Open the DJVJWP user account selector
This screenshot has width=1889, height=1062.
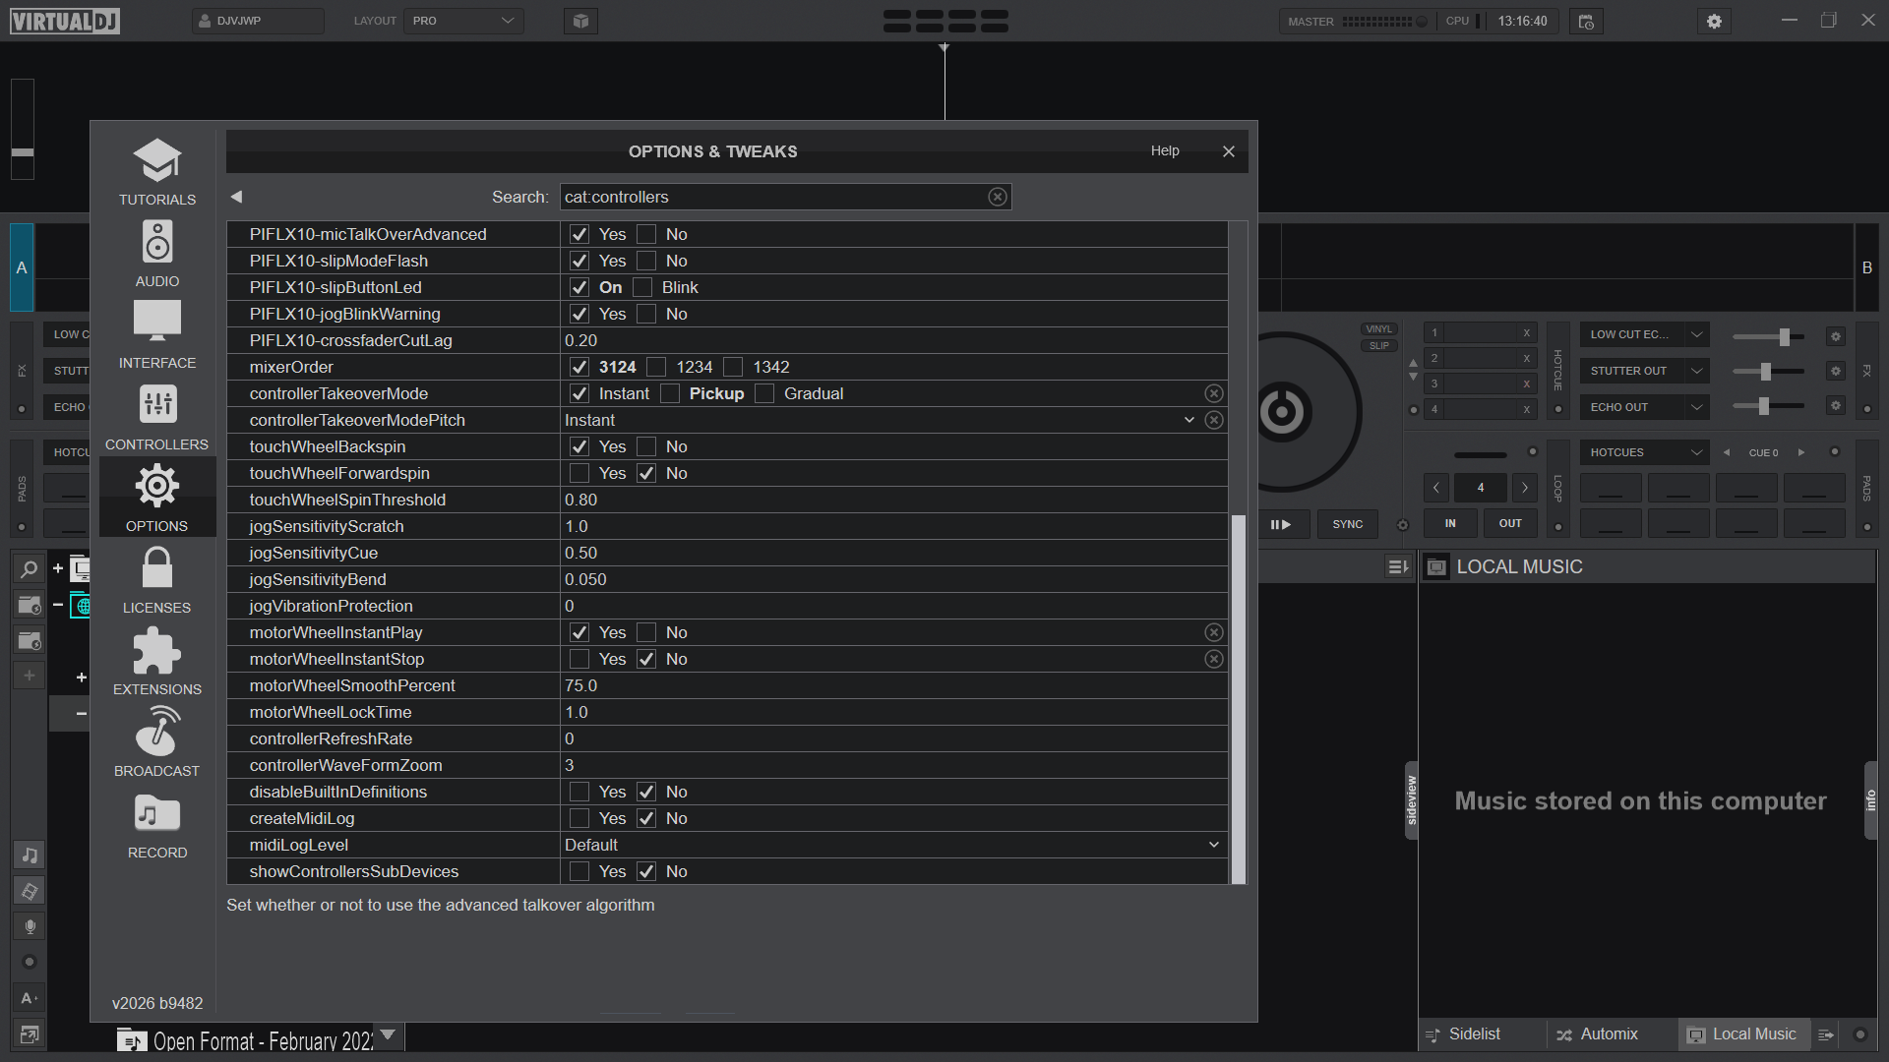tap(258, 21)
